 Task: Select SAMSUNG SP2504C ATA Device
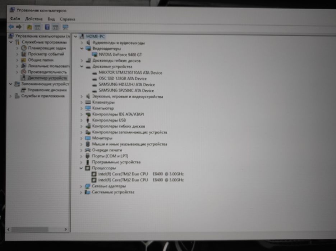click(126, 91)
